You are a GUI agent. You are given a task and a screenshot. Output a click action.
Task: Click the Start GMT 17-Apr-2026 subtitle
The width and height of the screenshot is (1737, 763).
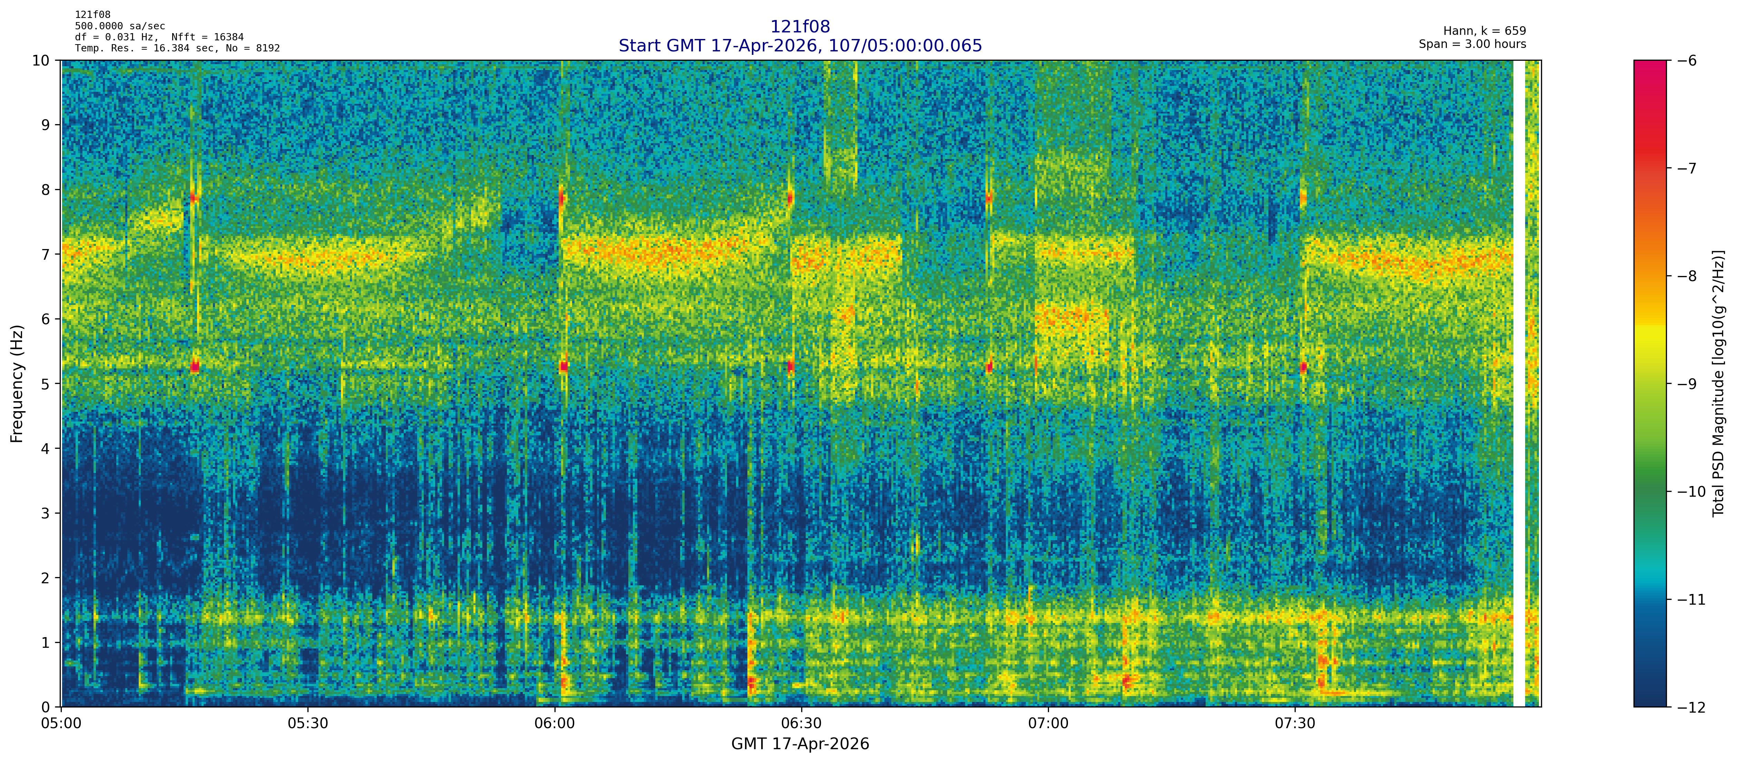point(800,46)
